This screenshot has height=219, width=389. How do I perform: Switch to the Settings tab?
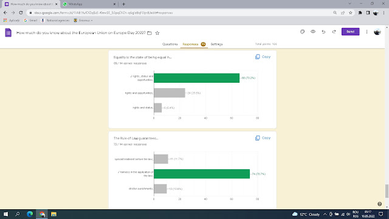point(216,44)
